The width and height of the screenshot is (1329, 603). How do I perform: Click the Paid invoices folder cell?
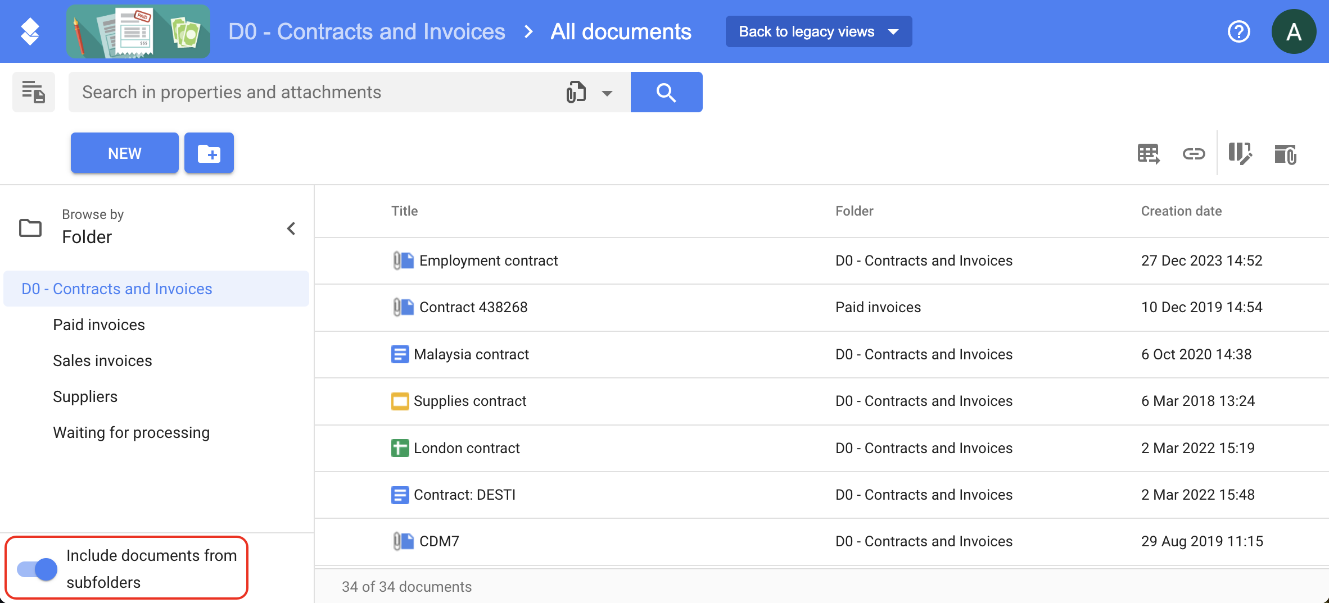878,307
